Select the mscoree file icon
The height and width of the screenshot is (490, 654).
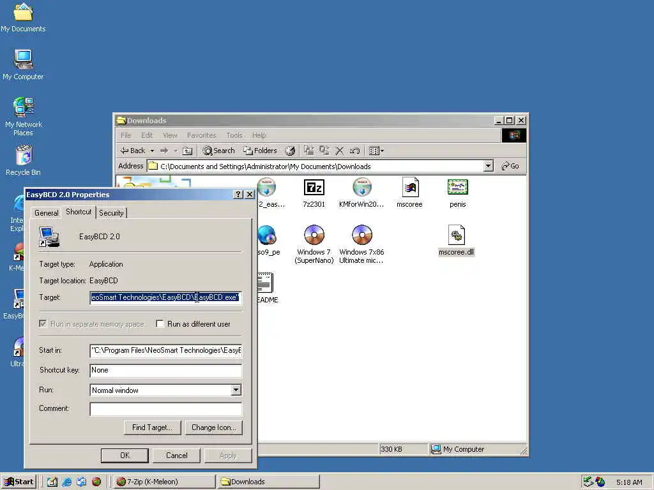tap(409, 193)
